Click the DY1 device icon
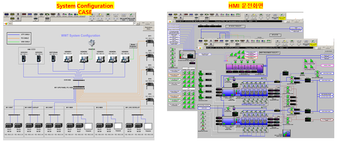This screenshot has height=142, width=339. click(149, 43)
